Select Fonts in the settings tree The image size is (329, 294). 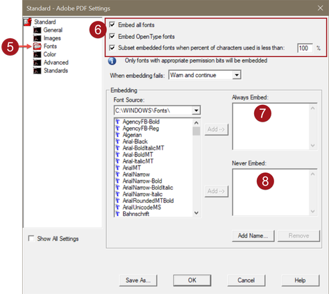(50, 46)
